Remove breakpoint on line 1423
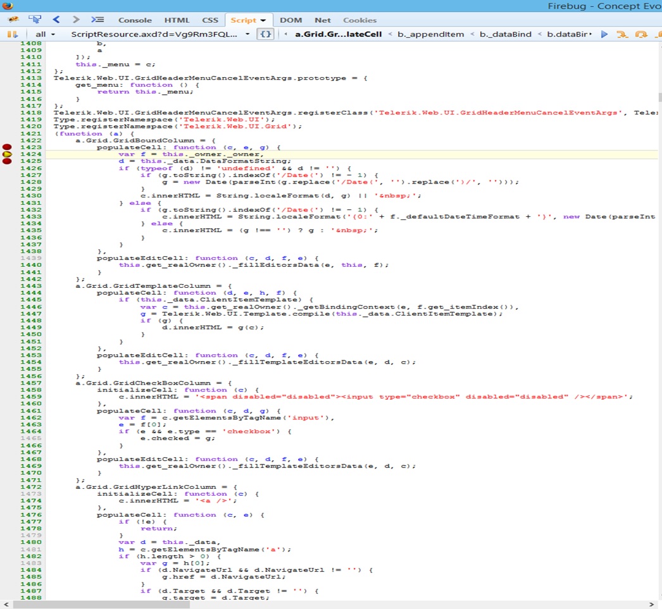The image size is (662, 609). point(7,147)
